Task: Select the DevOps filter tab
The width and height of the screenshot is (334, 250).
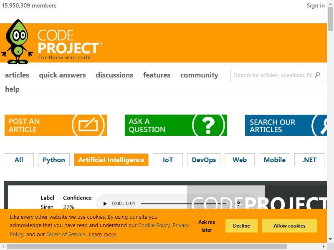Action: [x=204, y=160]
